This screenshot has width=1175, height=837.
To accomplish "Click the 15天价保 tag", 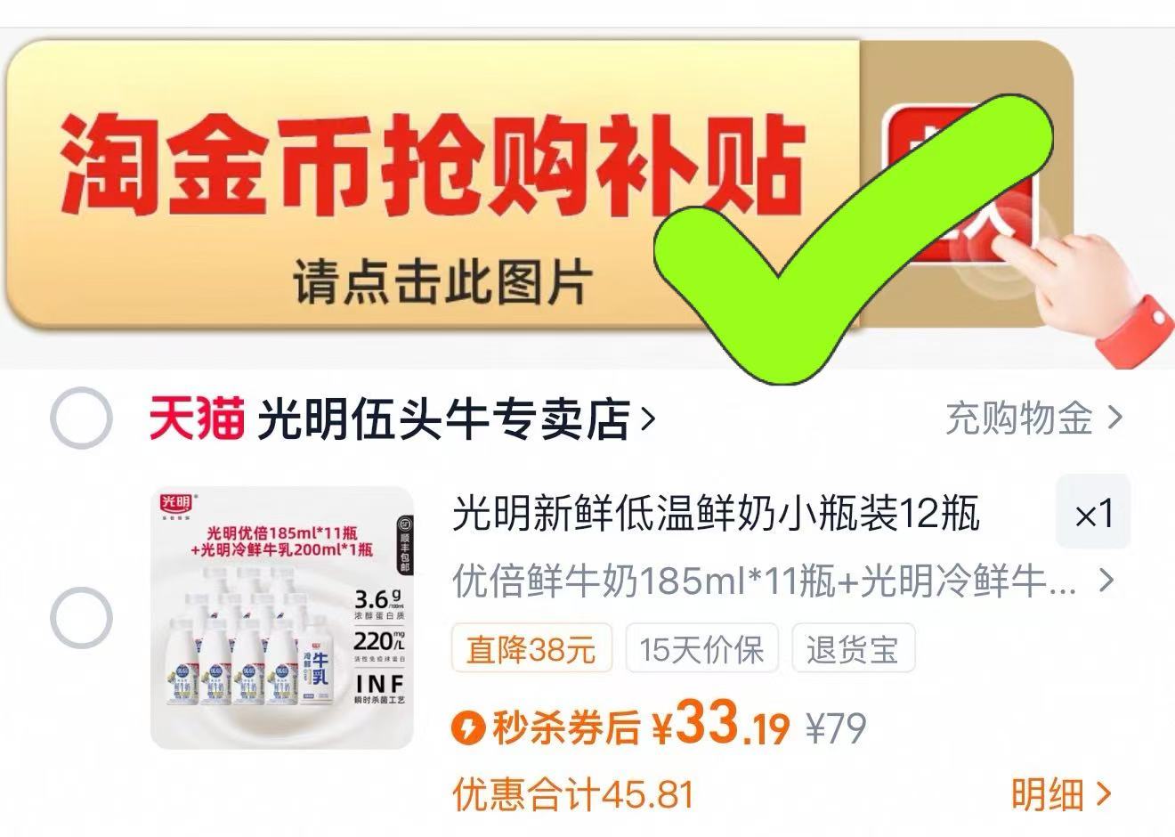I will pyautogui.click(x=702, y=648).
